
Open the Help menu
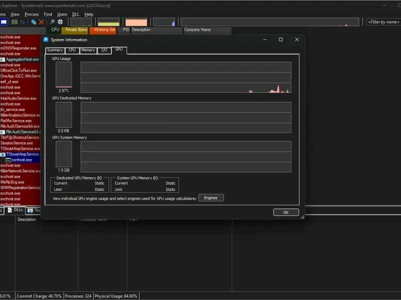[x=89, y=14]
